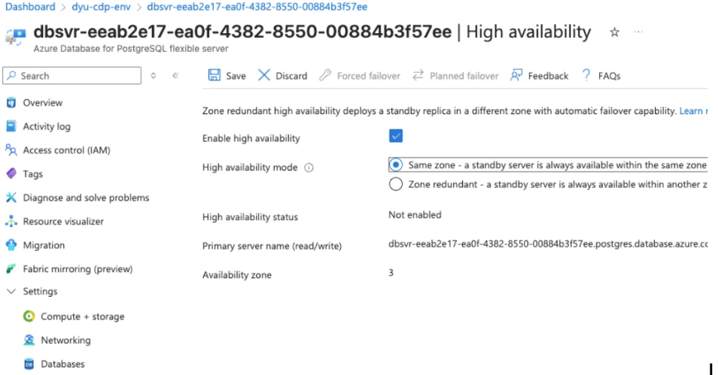Open Tags menu item
This screenshot has width=718, height=375.
[x=33, y=174]
